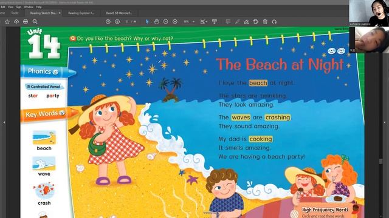Click the wave key word picture
This screenshot has height=218, width=389.
(44, 163)
